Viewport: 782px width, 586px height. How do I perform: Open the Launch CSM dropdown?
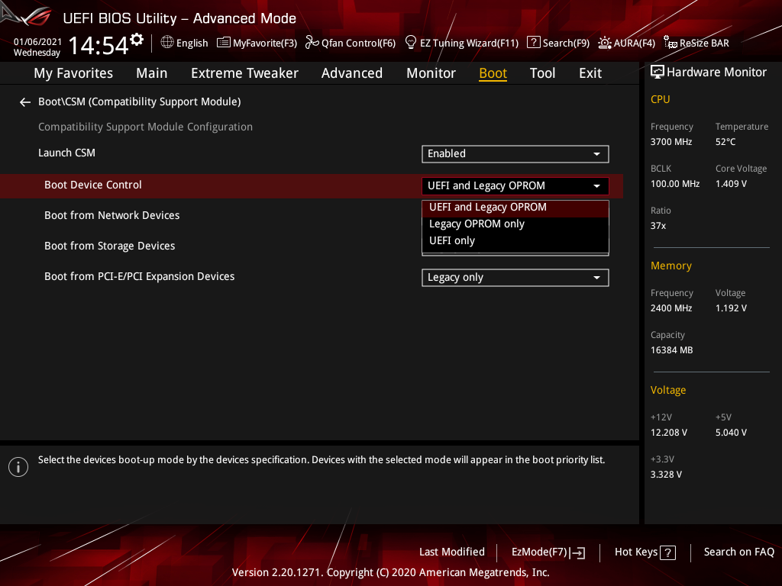(x=515, y=154)
